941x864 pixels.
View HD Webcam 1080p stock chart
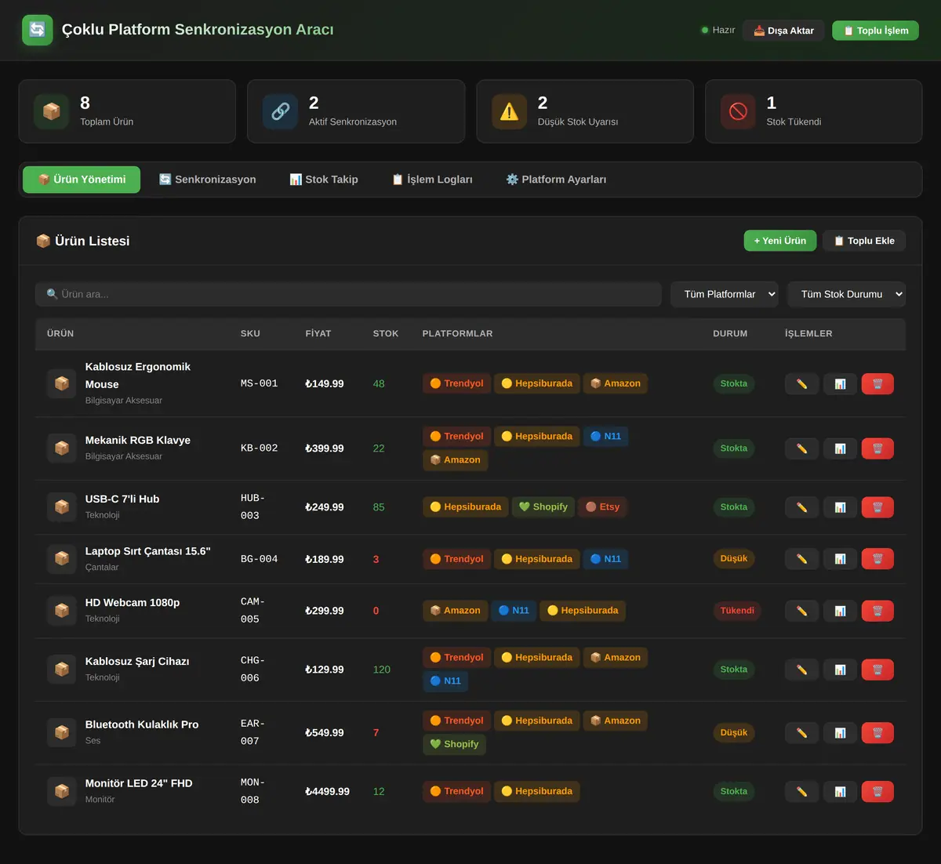coord(840,611)
